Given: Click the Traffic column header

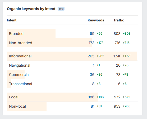Looking at the screenshot, I should (x=119, y=20).
